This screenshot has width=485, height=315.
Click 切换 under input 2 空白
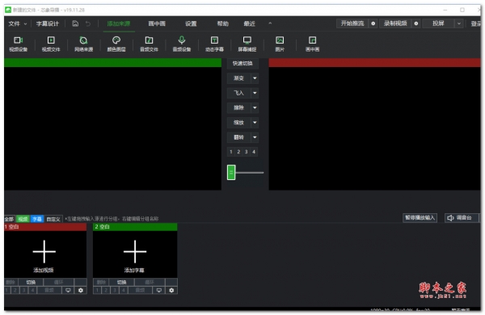122,282
